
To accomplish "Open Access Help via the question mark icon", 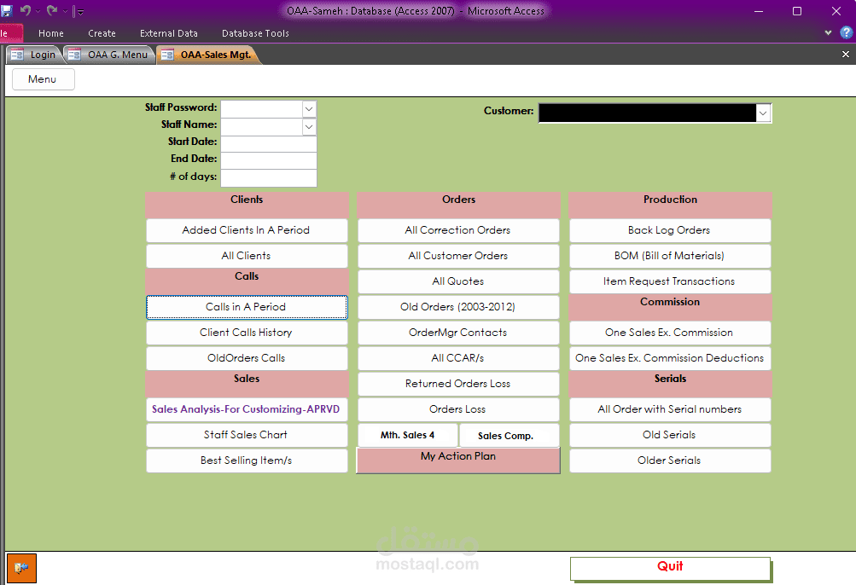I will tap(845, 32).
